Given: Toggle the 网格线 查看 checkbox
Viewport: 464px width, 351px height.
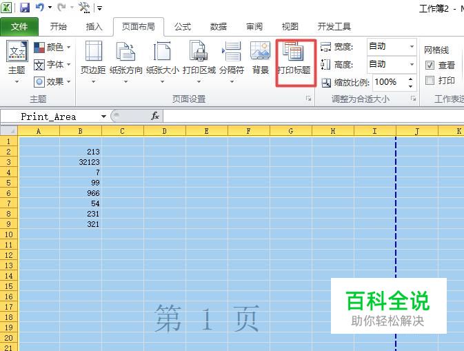Looking at the screenshot, I should (430, 65).
